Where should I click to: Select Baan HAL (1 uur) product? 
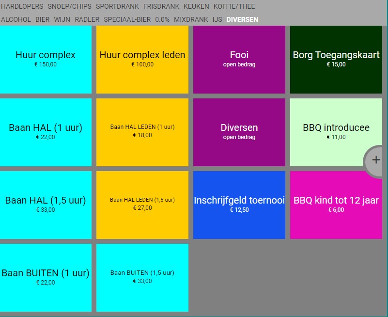coord(46,132)
